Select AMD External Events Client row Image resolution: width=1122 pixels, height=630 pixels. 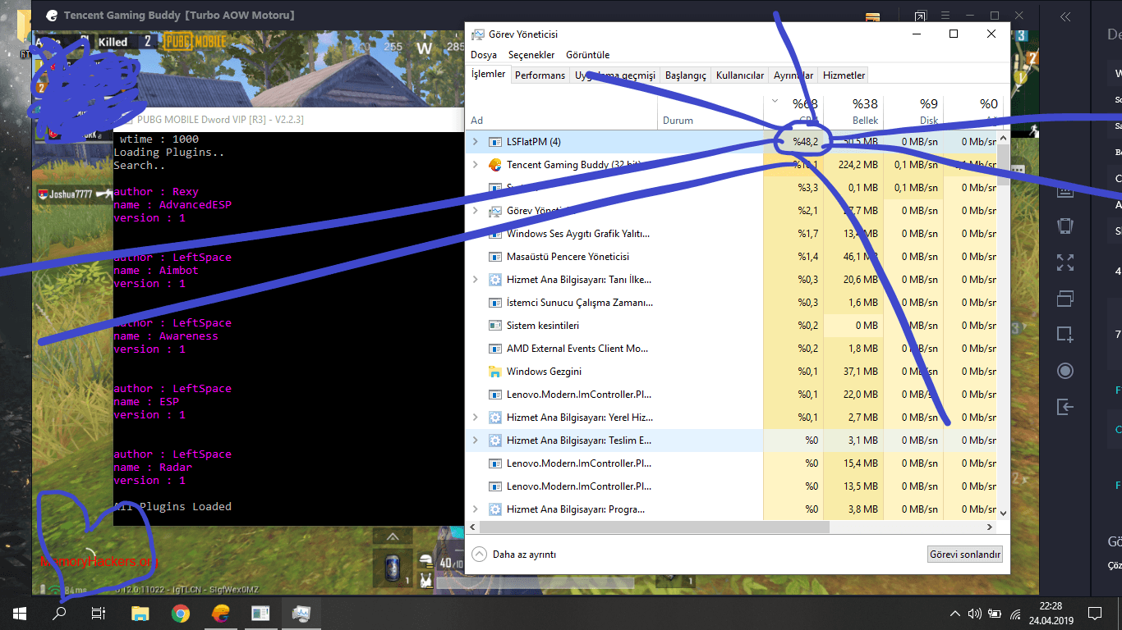pos(732,349)
